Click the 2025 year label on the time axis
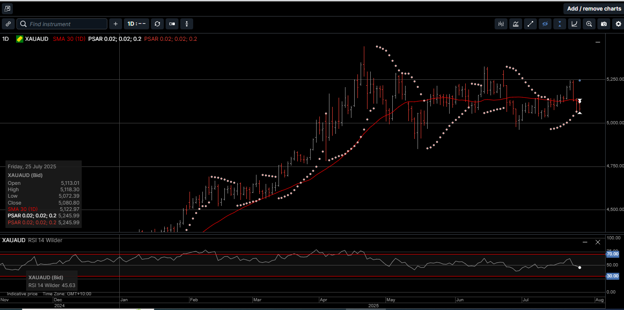The height and width of the screenshot is (310, 624). [373, 305]
